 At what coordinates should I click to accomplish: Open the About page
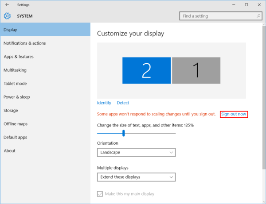pyautogui.click(x=46, y=150)
